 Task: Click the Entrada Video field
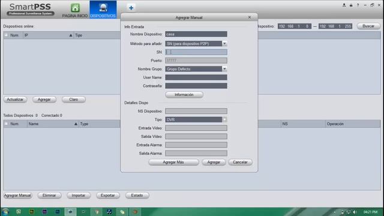[196, 128]
